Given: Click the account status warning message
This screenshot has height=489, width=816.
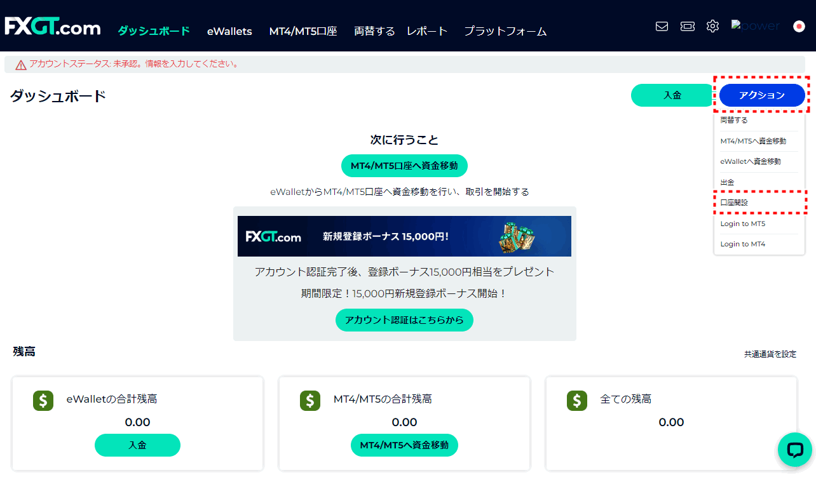Looking at the screenshot, I should click(134, 64).
